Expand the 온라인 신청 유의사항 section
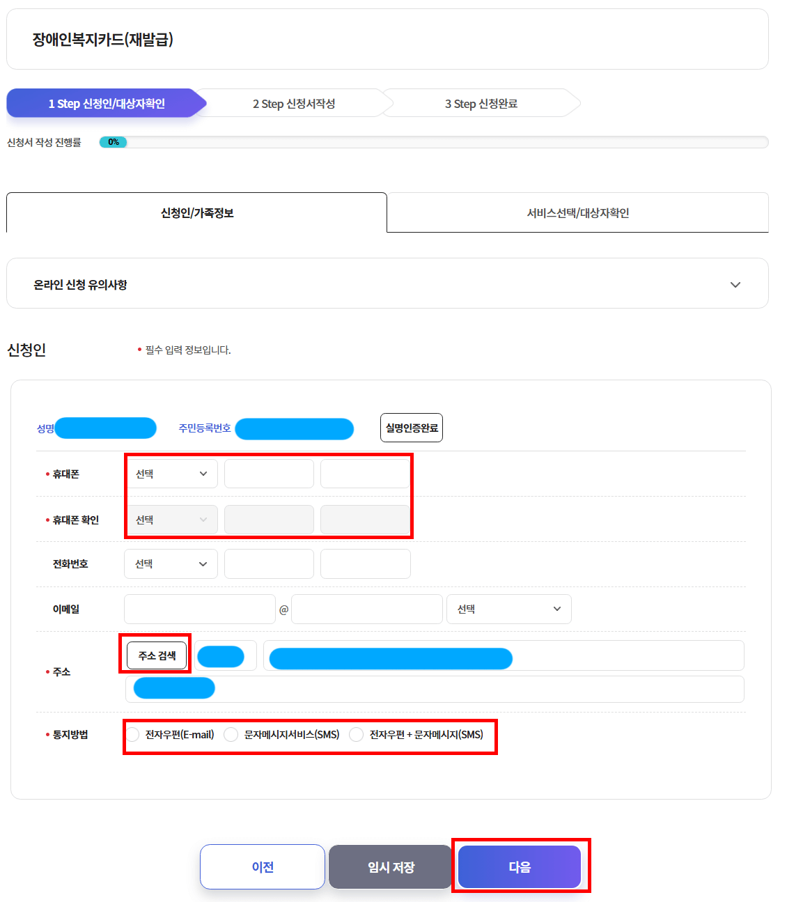Image resolution: width=787 pixels, height=902 pixels. click(735, 283)
